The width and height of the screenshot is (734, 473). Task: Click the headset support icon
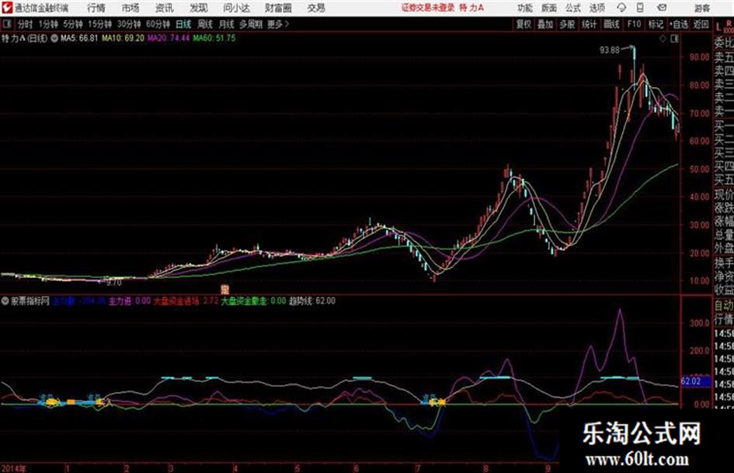coord(621,8)
